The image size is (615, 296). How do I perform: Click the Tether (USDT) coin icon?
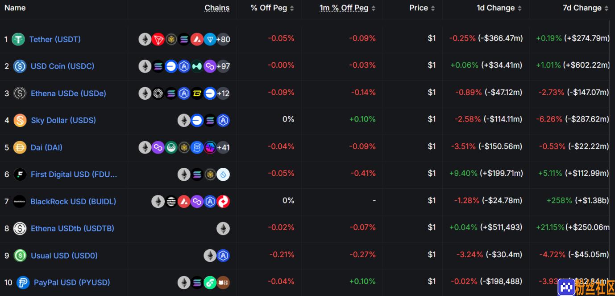tap(18, 39)
